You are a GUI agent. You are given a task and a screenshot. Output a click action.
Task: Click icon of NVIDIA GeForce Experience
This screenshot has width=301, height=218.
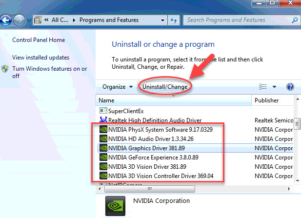[x=103, y=158]
